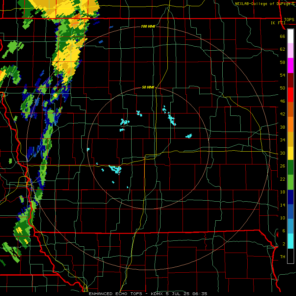The height and width of the screenshot is (296, 296).
Task: Click the 06:35 timestamp at the bottom
Action: 200,294
